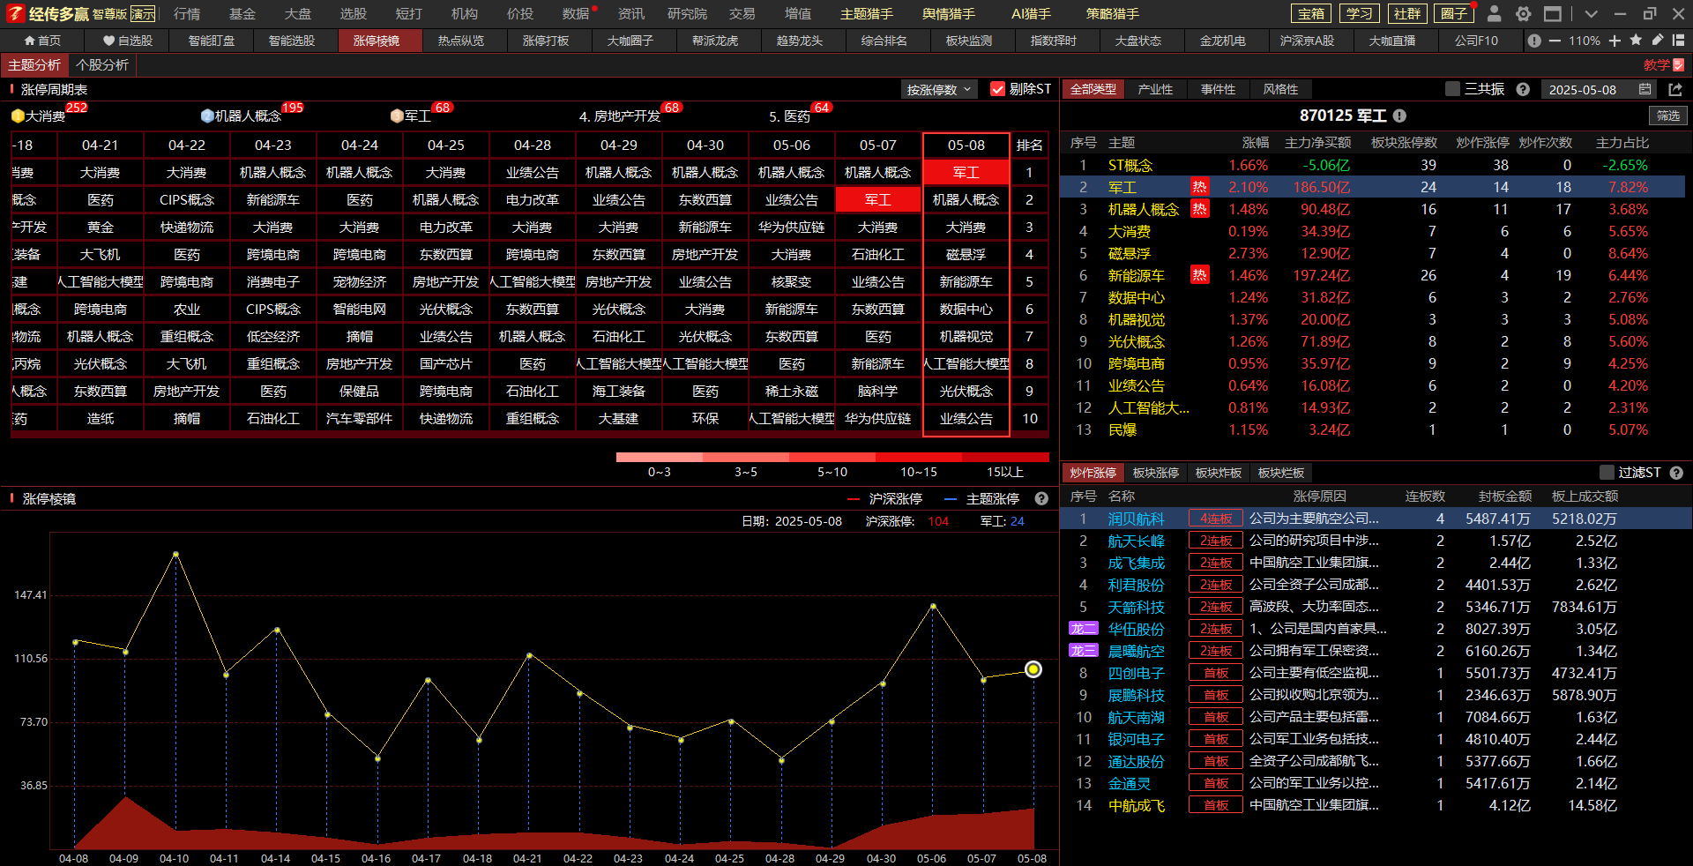
Task: Click the window layout icon in title bar
Action: pyautogui.click(x=1553, y=13)
